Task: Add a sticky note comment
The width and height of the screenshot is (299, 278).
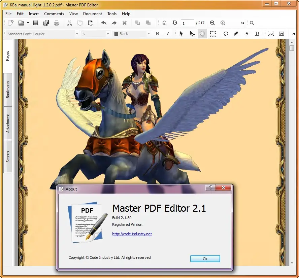Action: pyautogui.click(x=226, y=34)
